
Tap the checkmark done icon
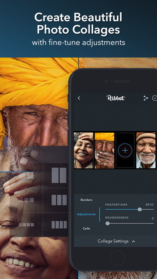click(x=154, y=98)
